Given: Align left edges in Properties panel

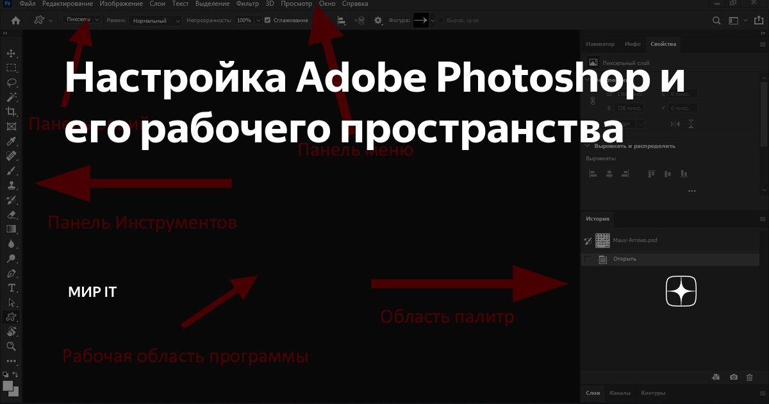Looking at the screenshot, I should coord(593,173).
